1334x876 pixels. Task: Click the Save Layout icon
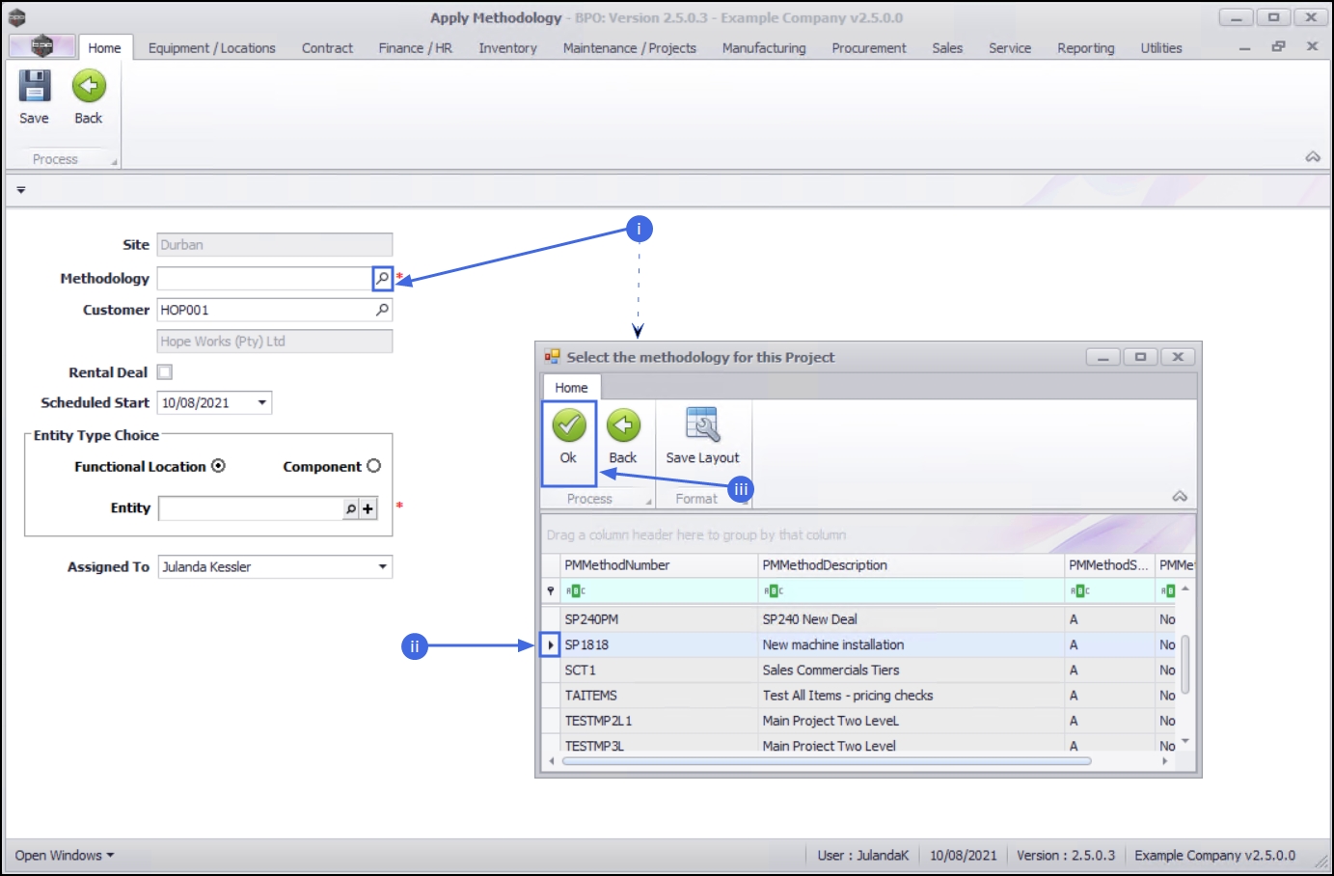pos(702,425)
